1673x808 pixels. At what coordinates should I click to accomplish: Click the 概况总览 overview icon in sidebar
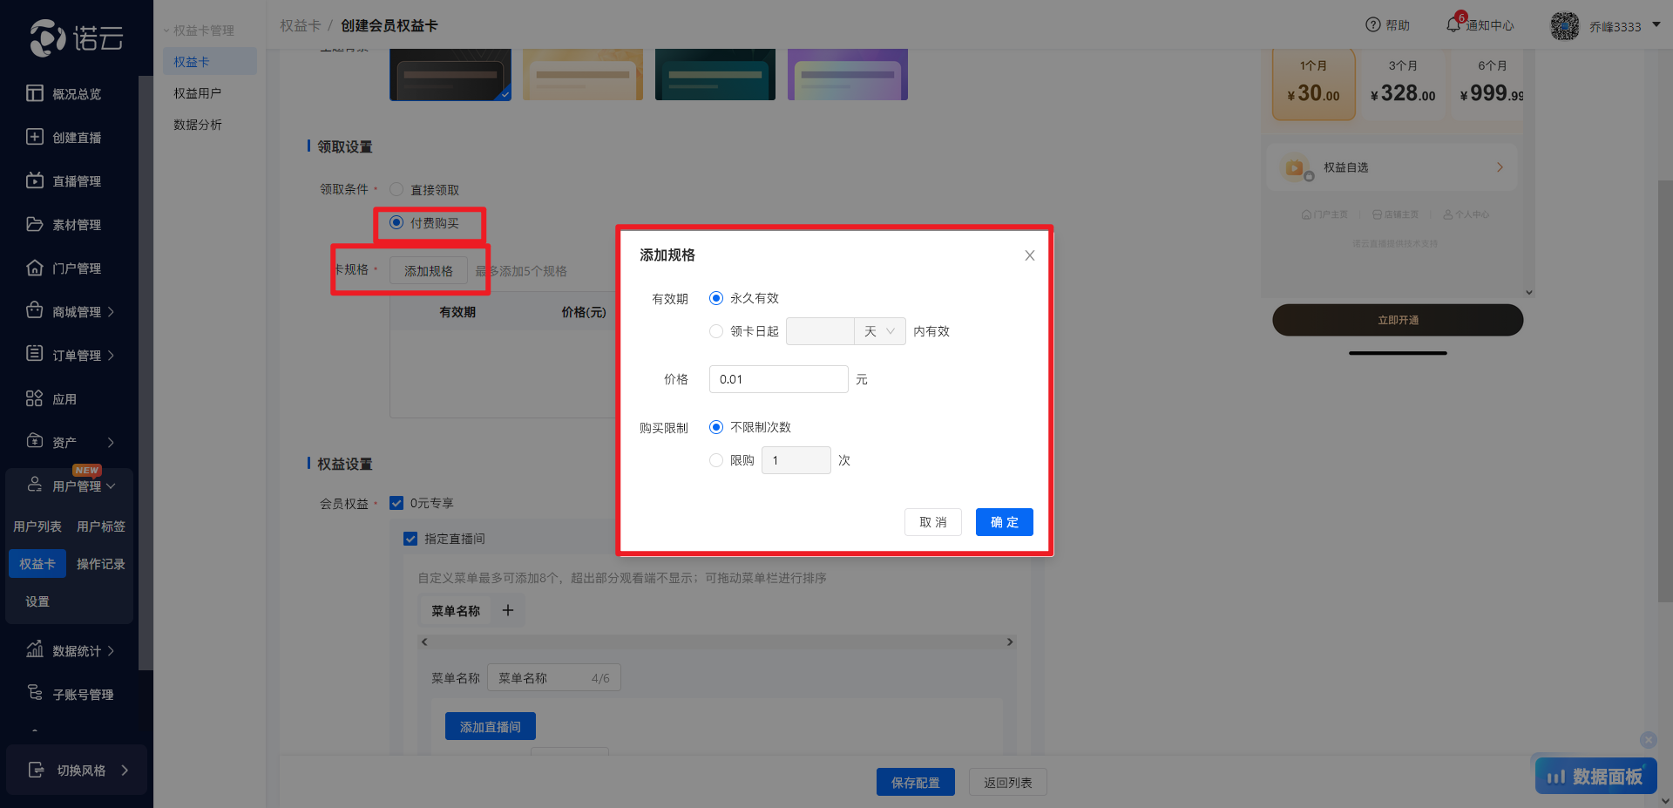pos(35,93)
